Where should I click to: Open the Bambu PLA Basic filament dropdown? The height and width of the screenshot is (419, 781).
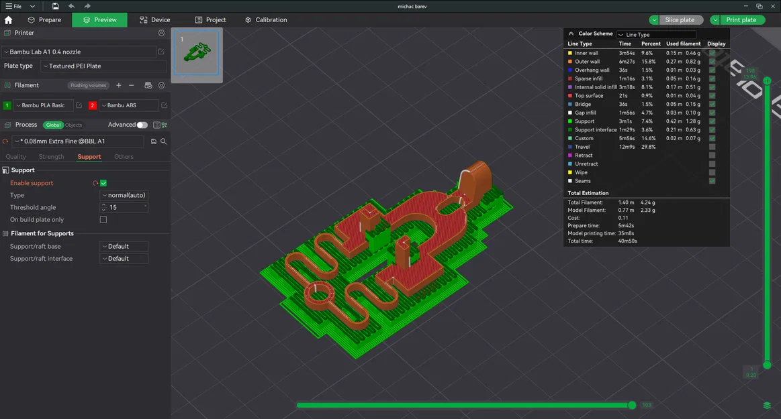point(43,105)
